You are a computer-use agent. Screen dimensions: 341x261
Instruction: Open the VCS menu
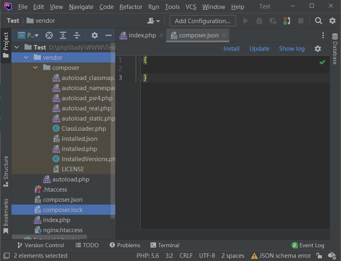pos(191,7)
